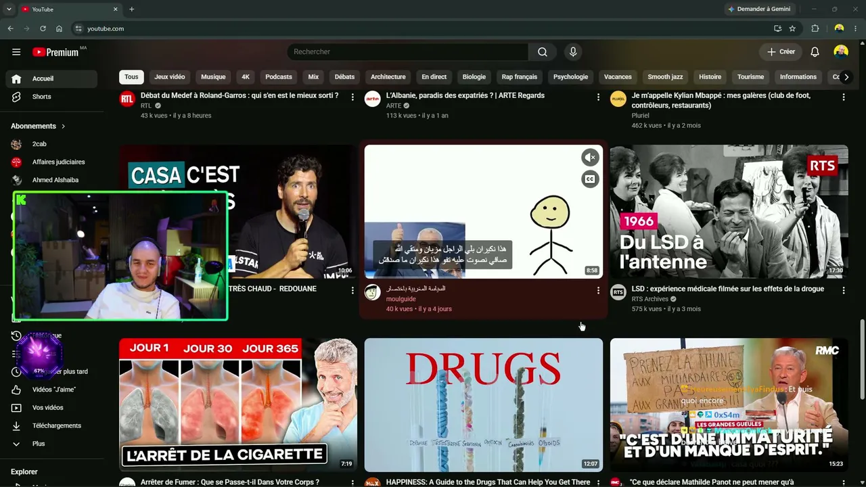Open the YouTube guide hamburger menu
The height and width of the screenshot is (487, 866).
coord(16,52)
